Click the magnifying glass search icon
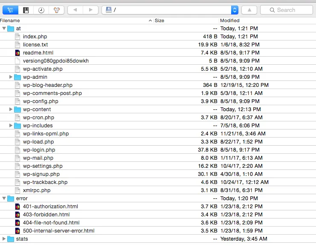The width and height of the screenshot is (316, 250). 272,10
